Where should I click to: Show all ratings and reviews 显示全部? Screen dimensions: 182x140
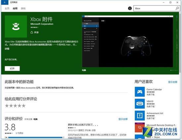tap(123, 119)
